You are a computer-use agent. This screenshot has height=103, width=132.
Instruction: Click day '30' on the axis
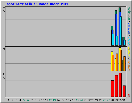pos(120,100)
